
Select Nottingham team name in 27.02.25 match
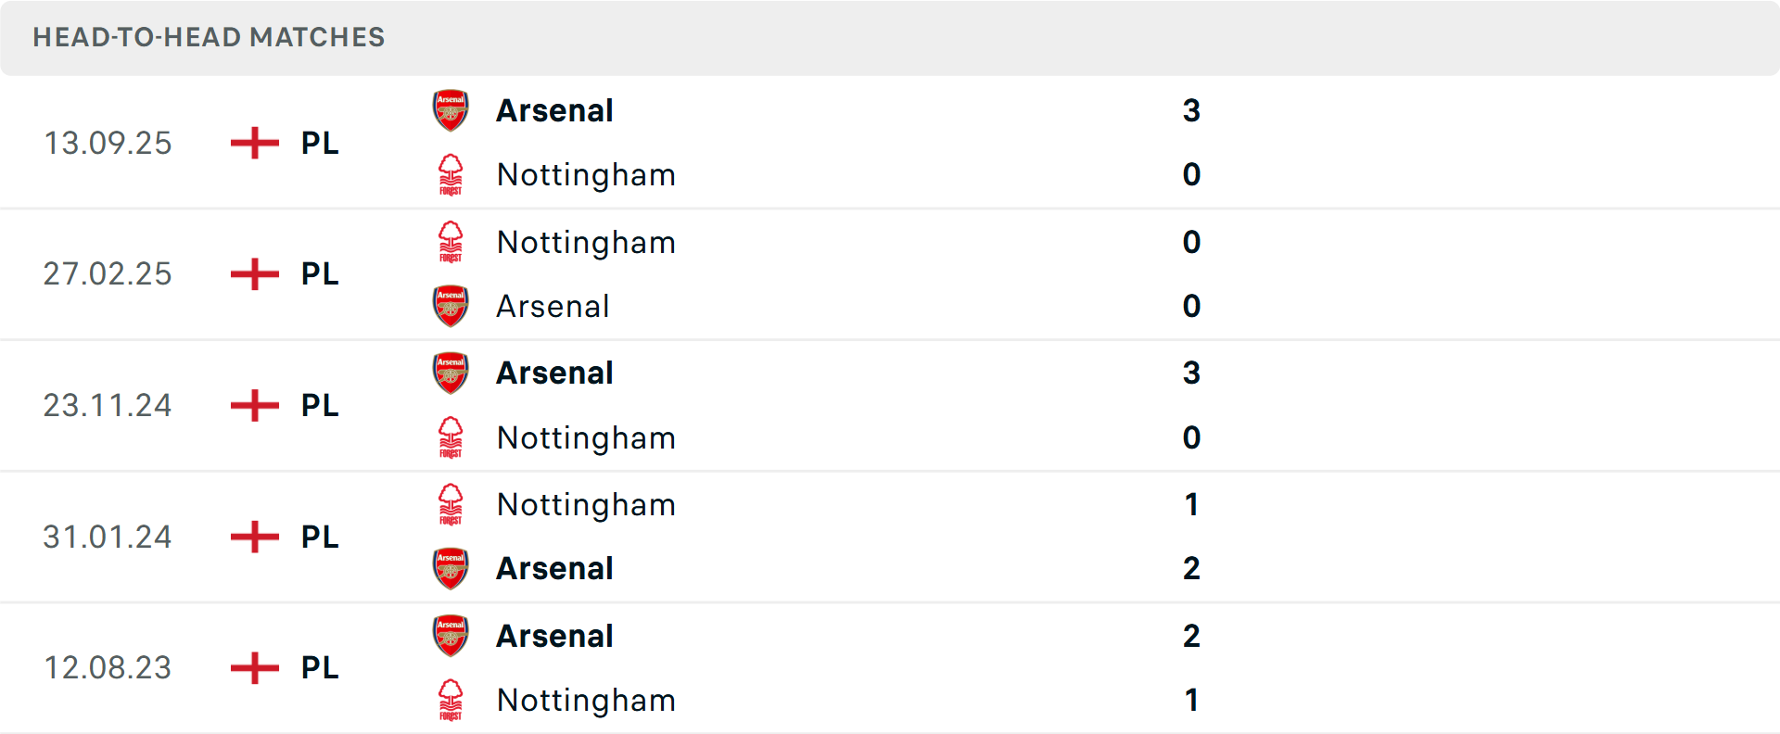[586, 242]
